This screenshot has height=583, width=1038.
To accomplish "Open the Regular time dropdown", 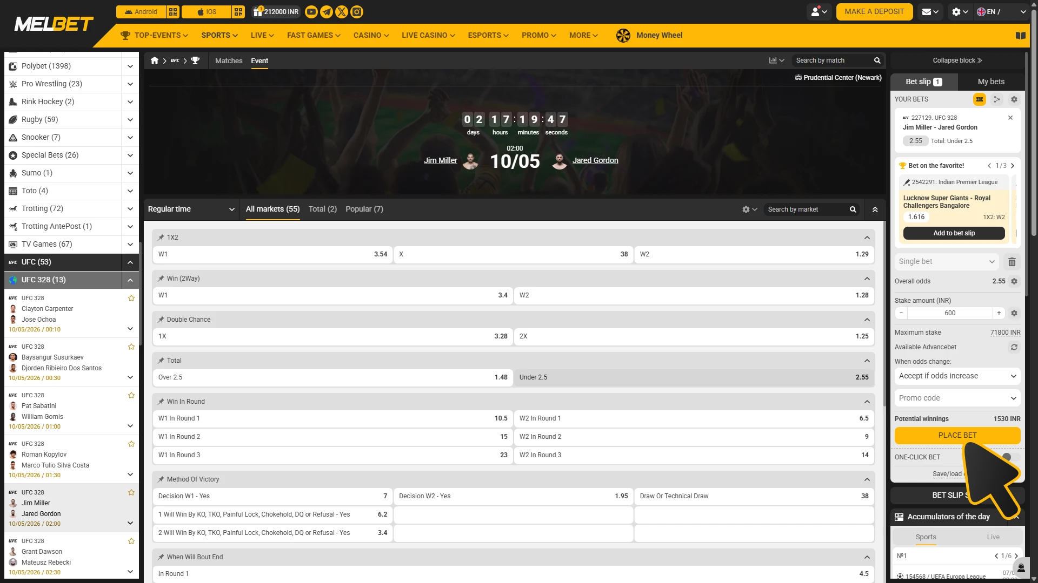I will tap(191, 209).
